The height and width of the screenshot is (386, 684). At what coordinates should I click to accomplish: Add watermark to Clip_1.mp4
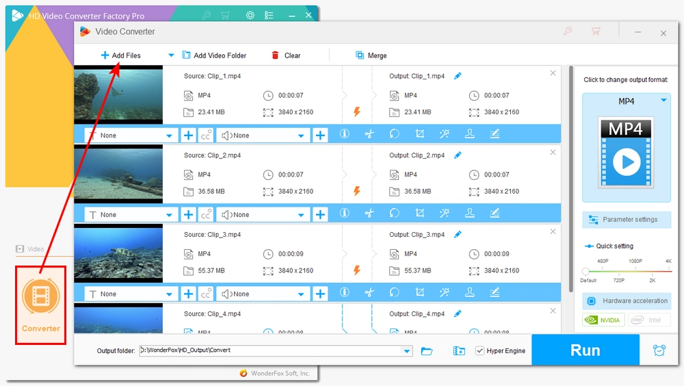coord(469,133)
